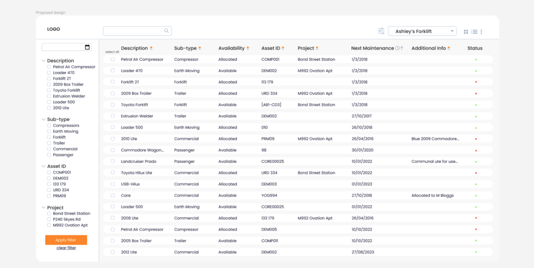
Task: Collapse the Asset ID filter section
Action: pos(43,166)
